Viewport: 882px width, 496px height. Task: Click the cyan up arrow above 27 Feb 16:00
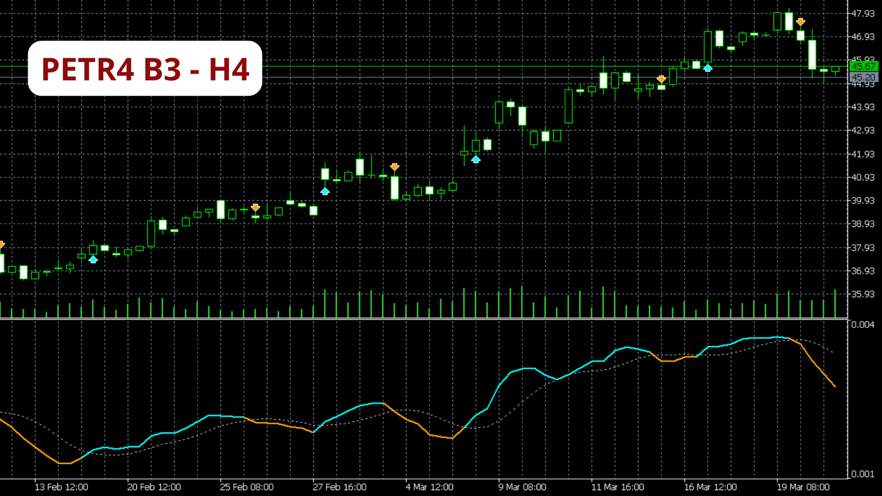click(x=325, y=191)
